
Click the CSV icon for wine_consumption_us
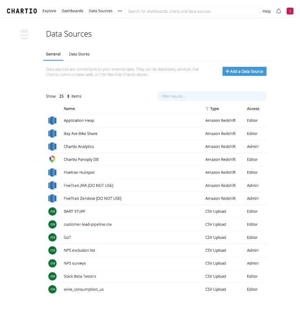click(52, 289)
